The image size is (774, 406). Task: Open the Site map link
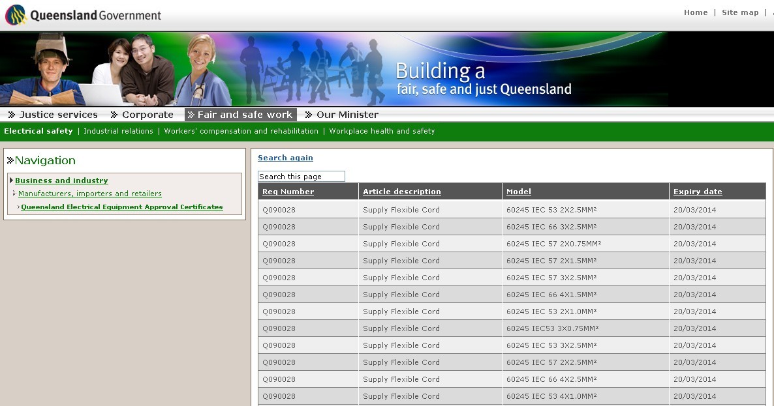[739, 12]
